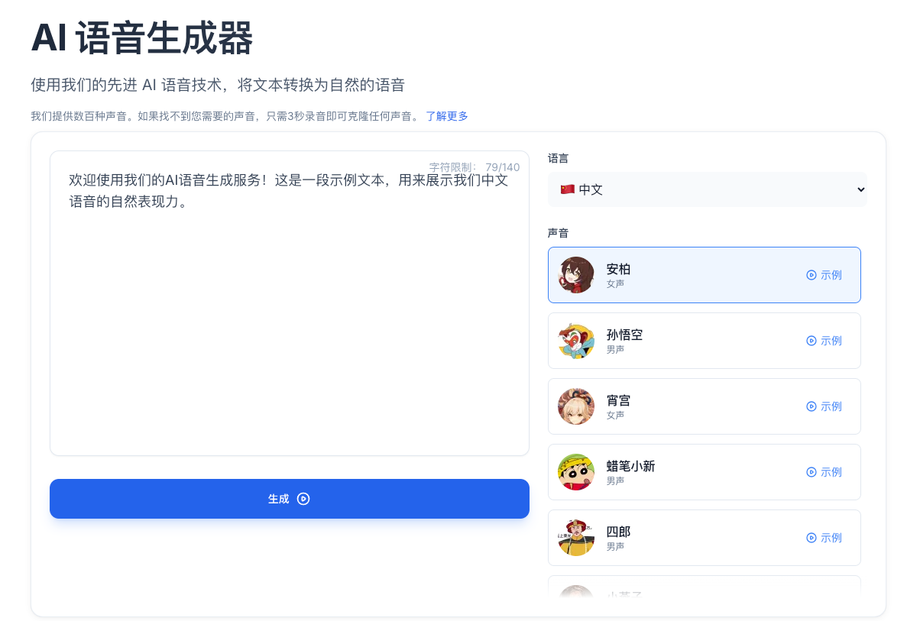Click the 蜡笔小新 avatar image
Viewport: 920px width, 621px height.
[x=576, y=472]
